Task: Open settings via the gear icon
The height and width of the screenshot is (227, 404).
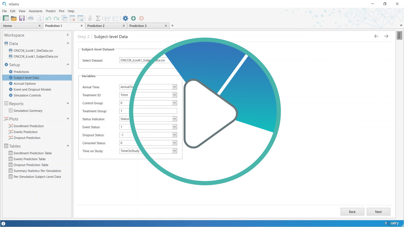Action: (x=125, y=18)
